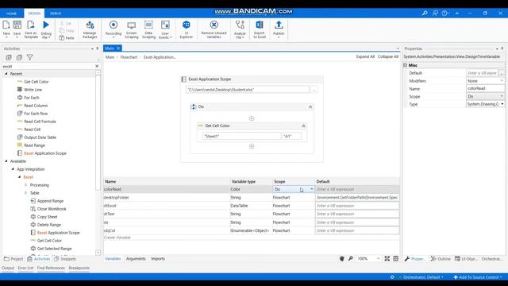Viewport: 508px width, 286px height.
Task: Open the Error List tab
Action: (25, 268)
